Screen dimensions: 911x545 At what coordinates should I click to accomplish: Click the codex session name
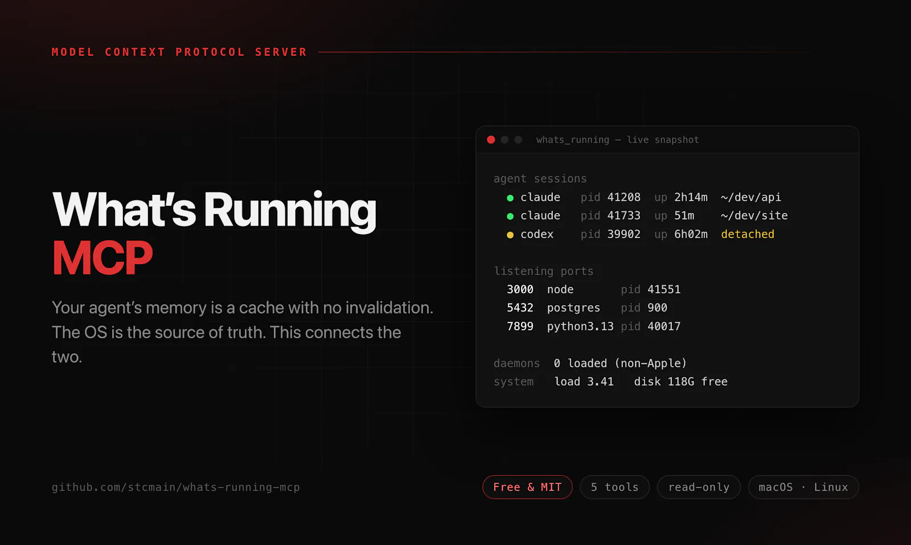pos(536,234)
